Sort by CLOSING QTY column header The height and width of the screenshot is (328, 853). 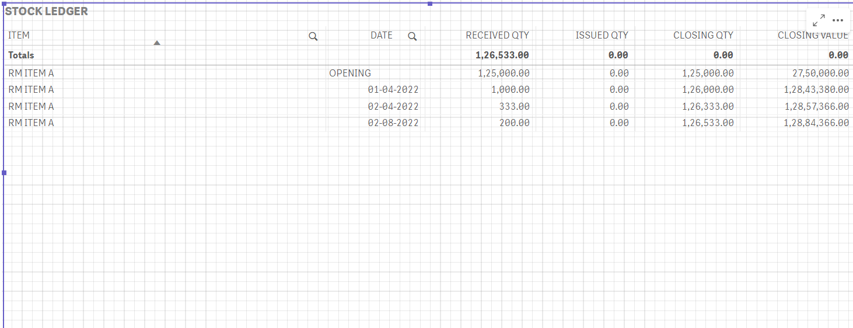tap(703, 35)
